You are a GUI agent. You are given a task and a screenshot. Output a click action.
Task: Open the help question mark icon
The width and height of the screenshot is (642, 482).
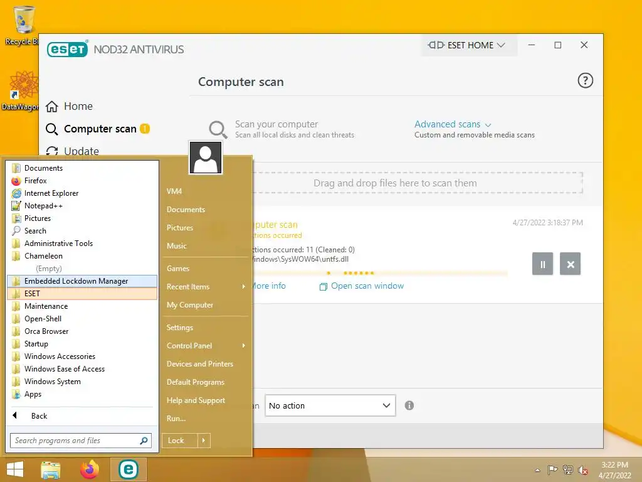[585, 80]
